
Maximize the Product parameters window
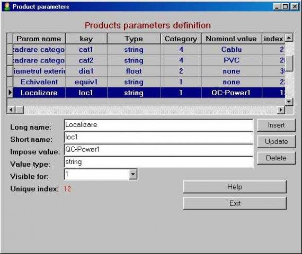click(x=285, y=7)
